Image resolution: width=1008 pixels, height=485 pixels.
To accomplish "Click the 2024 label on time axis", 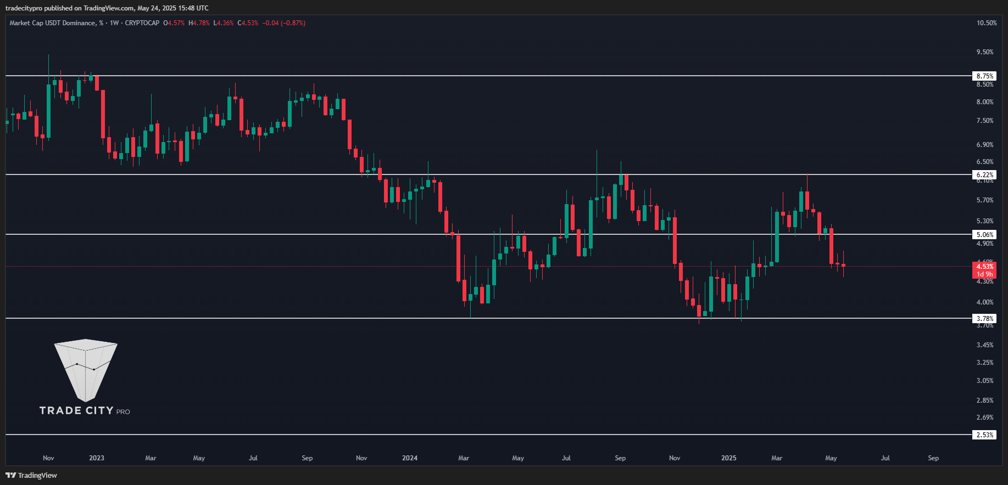I will pos(410,458).
